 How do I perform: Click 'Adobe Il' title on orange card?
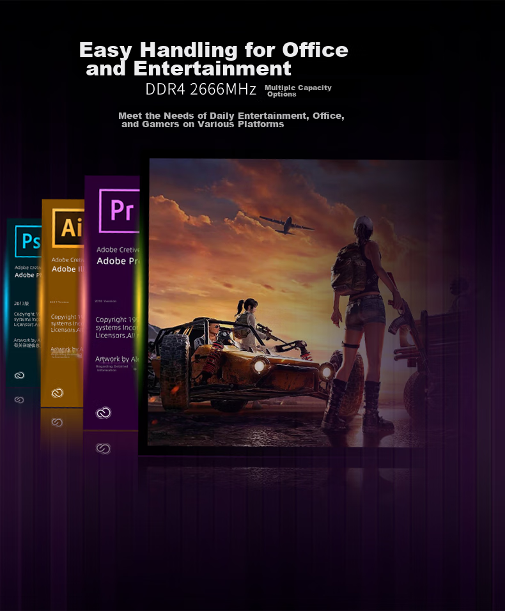68,269
